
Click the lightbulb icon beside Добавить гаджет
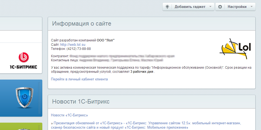tap(167, 7)
